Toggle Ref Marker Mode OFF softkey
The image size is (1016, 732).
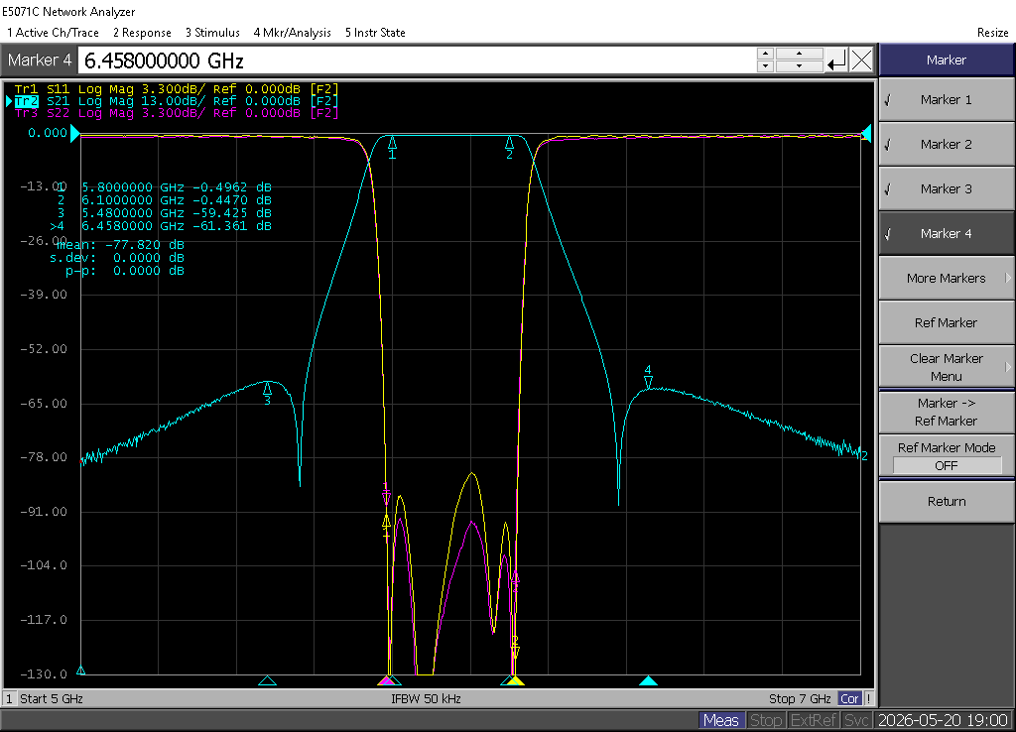946,456
